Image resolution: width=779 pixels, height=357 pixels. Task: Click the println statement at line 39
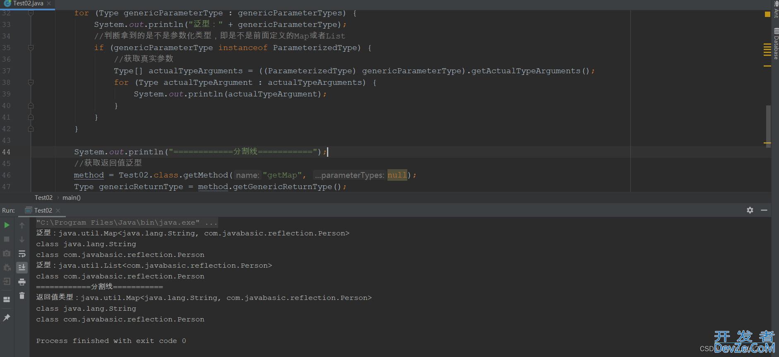coord(230,94)
